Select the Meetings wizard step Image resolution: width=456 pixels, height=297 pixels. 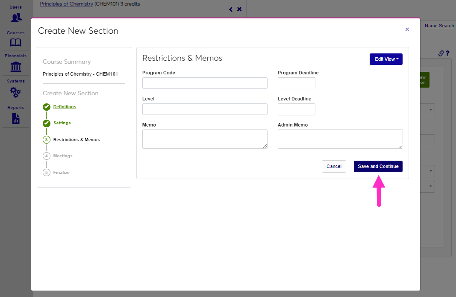coord(63,156)
